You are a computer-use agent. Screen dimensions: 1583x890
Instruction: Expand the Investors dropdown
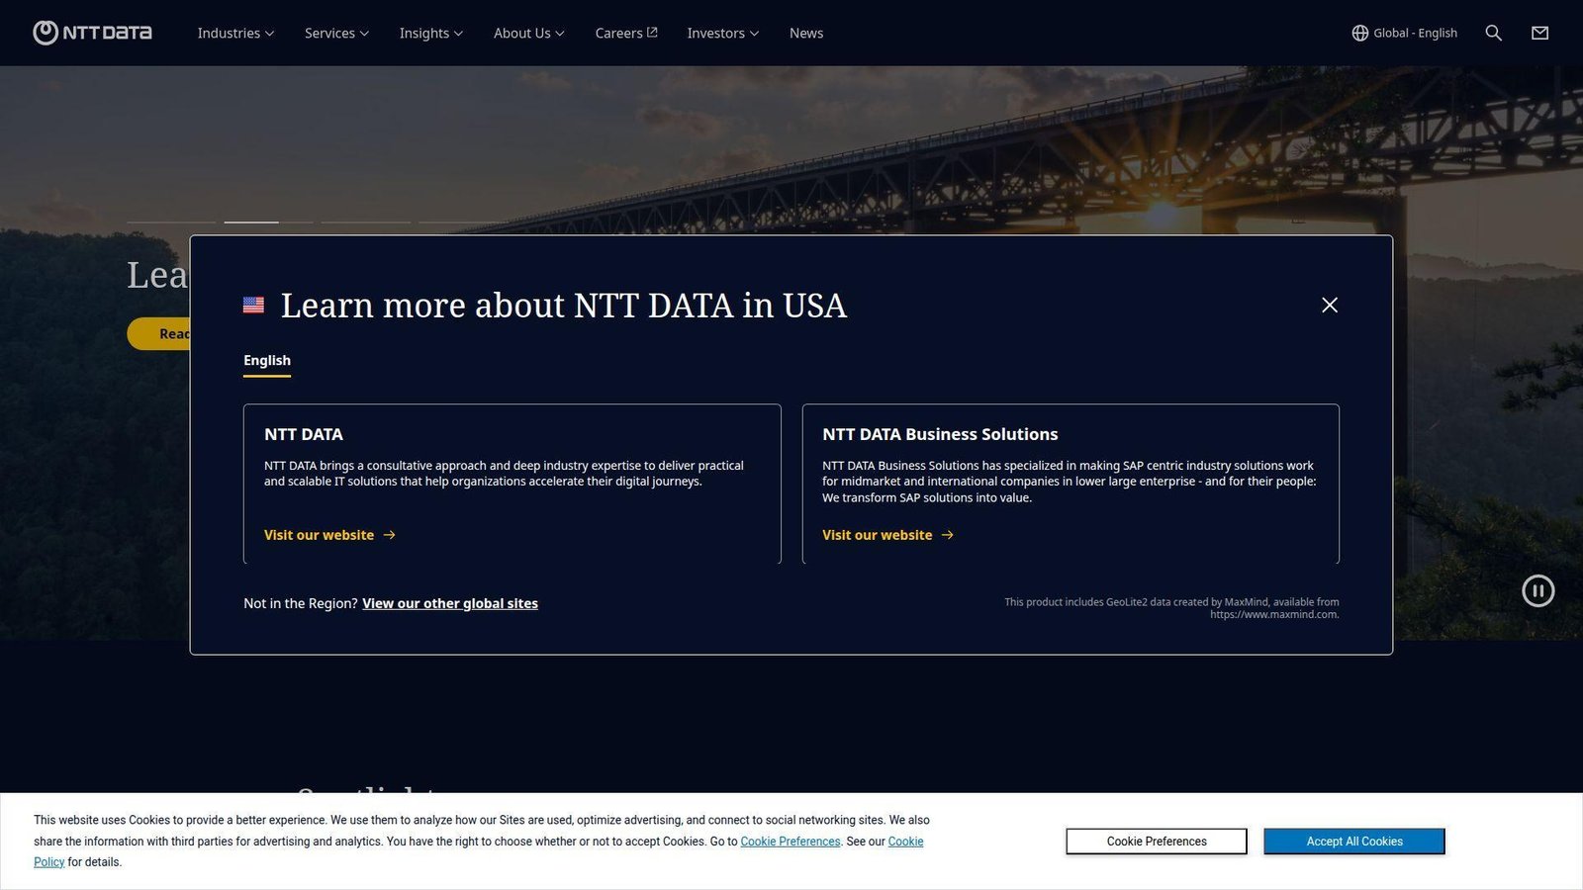(x=722, y=33)
